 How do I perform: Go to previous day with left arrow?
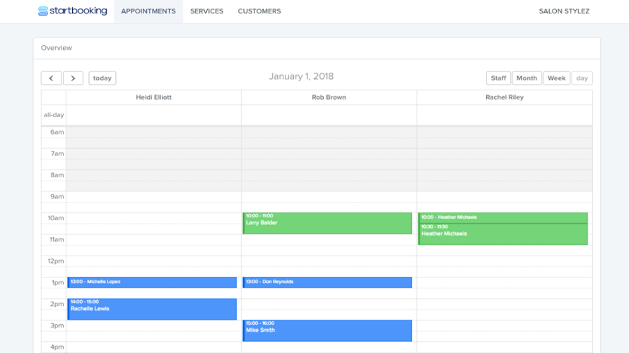[x=52, y=78]
